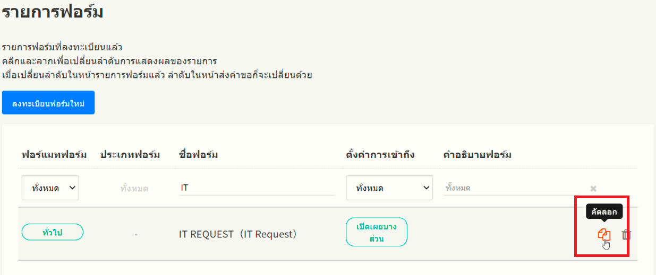The image size is (656, 275).
Task: Clear the filters with the x icon
Action: pyautogui.click(x=593, y=188)
